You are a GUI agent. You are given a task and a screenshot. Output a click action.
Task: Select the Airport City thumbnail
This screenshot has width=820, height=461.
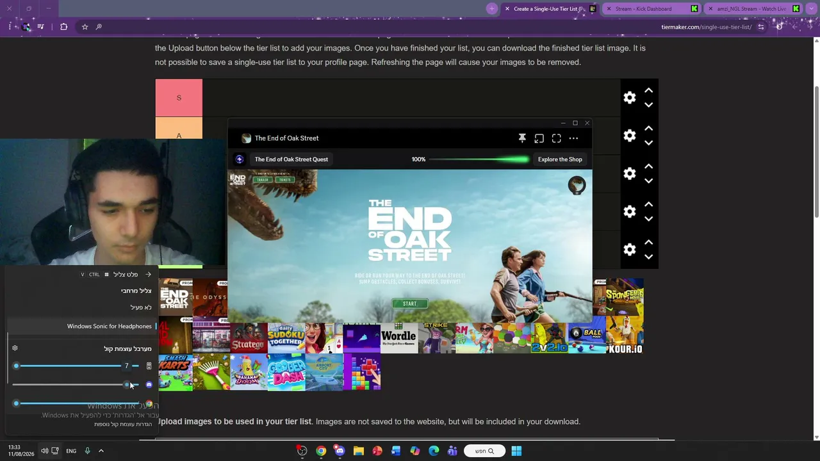324,373
